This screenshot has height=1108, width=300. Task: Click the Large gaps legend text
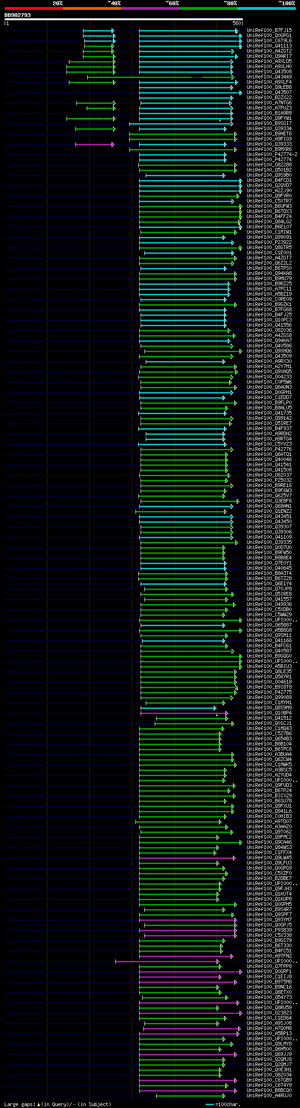58,1104
